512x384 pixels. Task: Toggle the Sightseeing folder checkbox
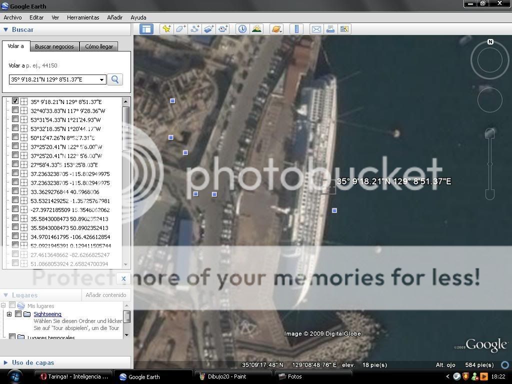click(18, 314)
